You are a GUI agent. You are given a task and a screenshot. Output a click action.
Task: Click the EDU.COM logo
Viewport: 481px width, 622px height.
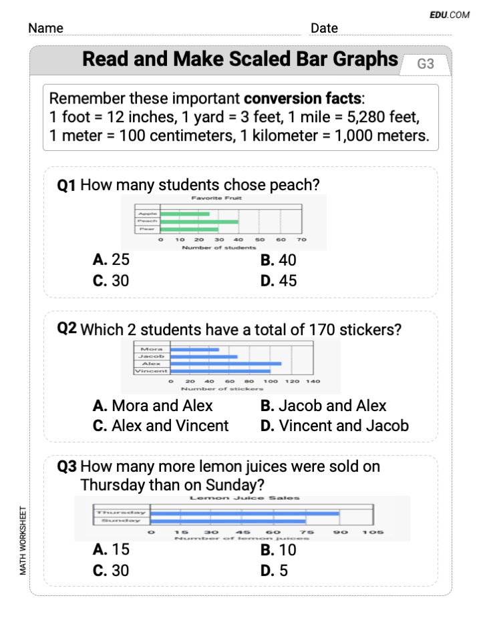click(x=449, y=15)
